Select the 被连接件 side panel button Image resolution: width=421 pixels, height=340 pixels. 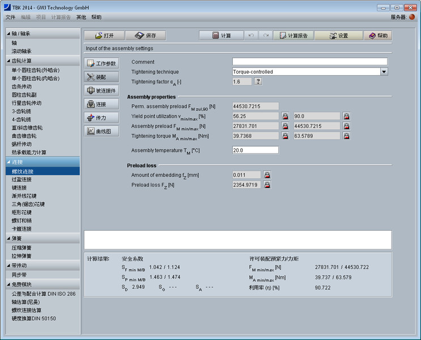(102, 91)
